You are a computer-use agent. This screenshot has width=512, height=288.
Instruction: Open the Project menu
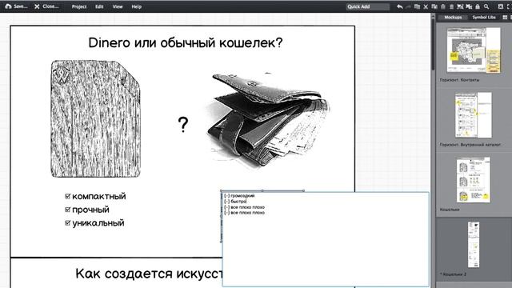[x=79, y=6]
